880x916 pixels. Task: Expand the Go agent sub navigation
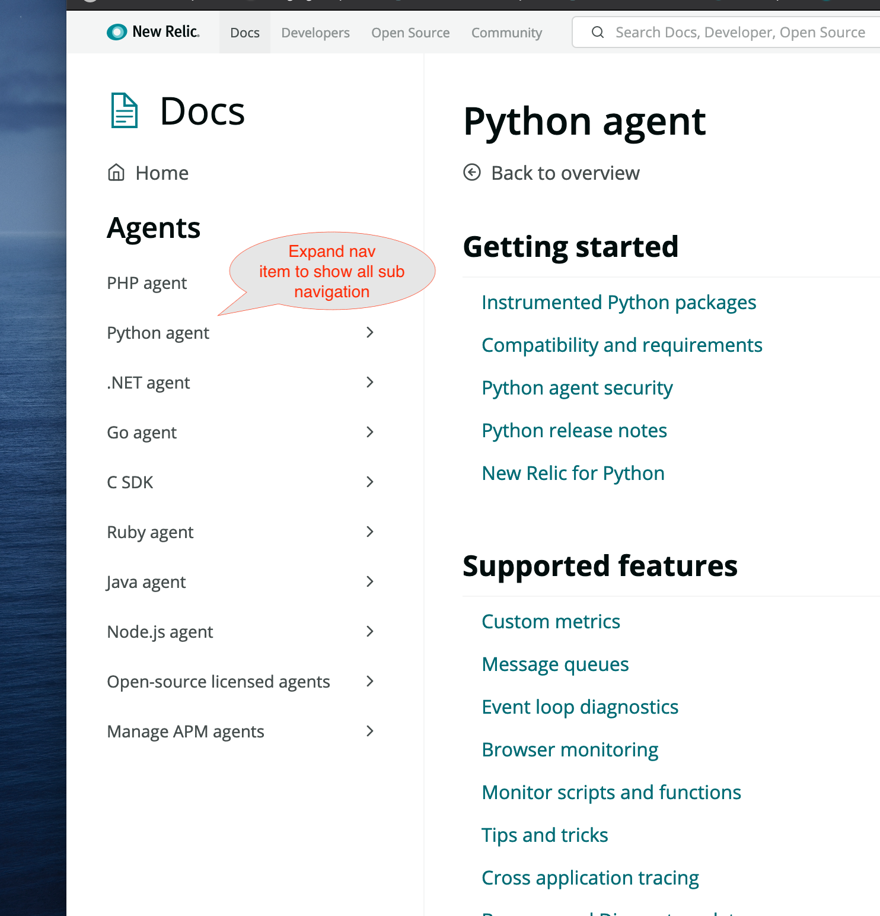point(370,432)
